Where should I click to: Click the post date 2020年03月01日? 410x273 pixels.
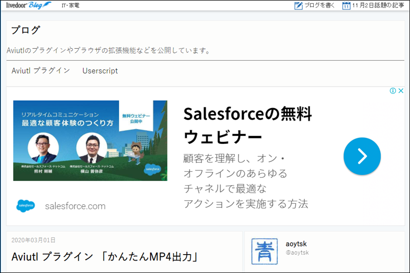pyautogui.click(x=33, y=240)
